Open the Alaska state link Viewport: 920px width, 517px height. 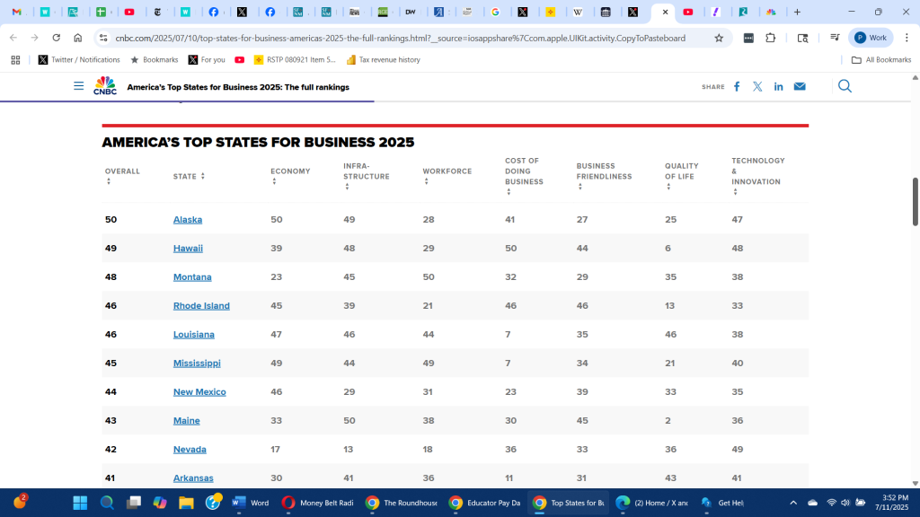[187, 220]
